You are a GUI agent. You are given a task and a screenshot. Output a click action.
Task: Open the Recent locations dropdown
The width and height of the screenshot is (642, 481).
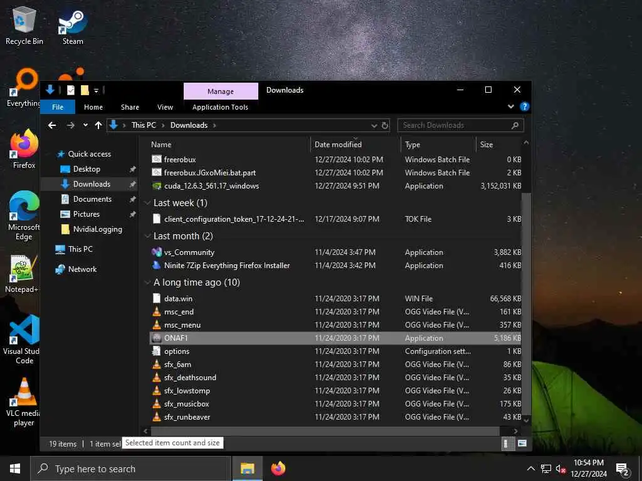click(x=85, y=125)
